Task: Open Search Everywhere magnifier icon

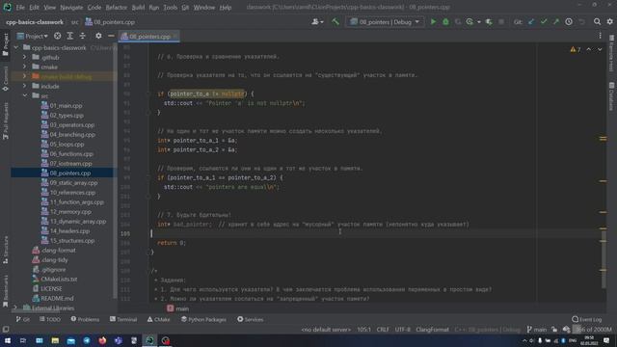Action: 597,22
